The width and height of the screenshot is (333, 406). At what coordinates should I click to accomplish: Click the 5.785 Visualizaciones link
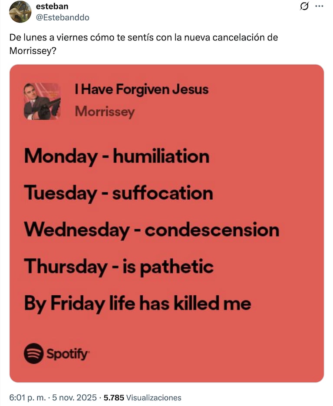point(142,397)
